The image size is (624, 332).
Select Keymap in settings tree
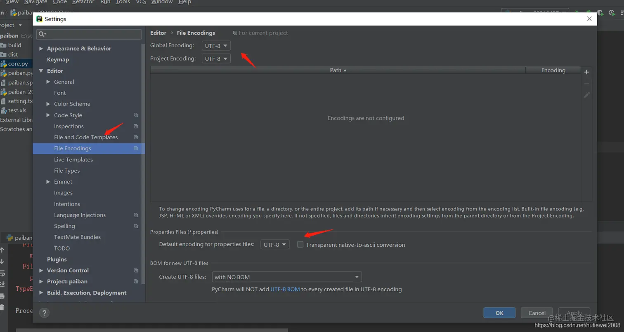(x=58, y=60)
